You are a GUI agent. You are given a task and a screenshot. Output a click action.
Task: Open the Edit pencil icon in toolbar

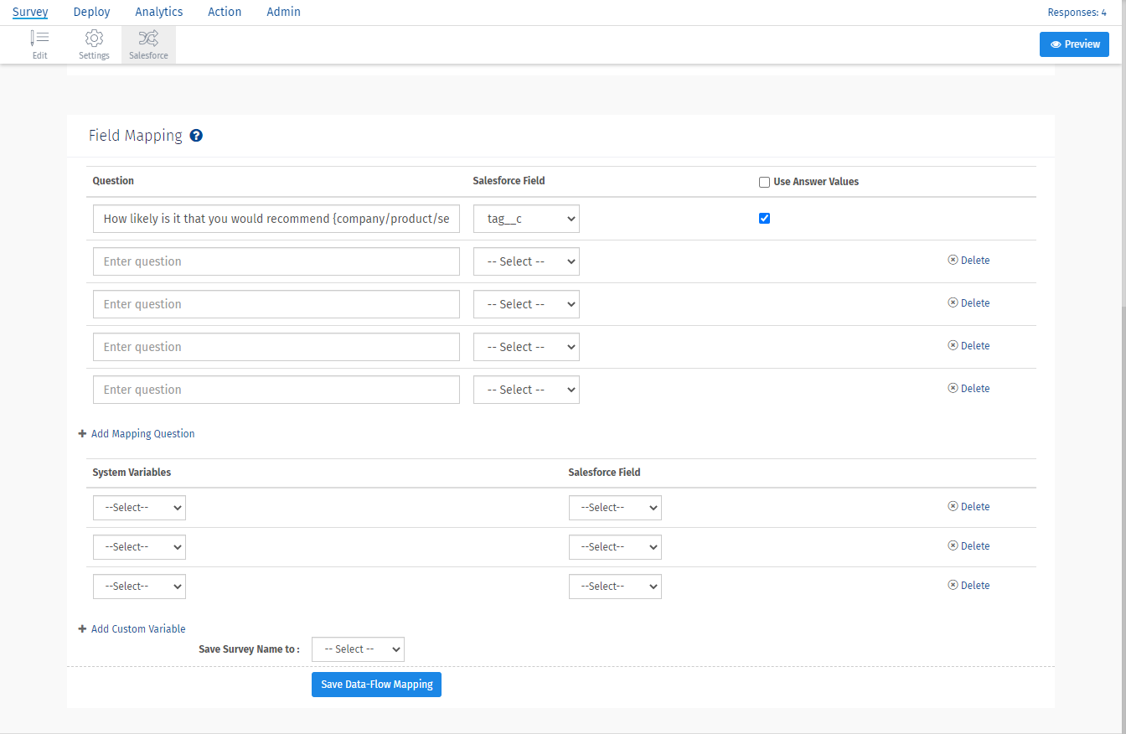pyautogui.click(x=39, y=39)
